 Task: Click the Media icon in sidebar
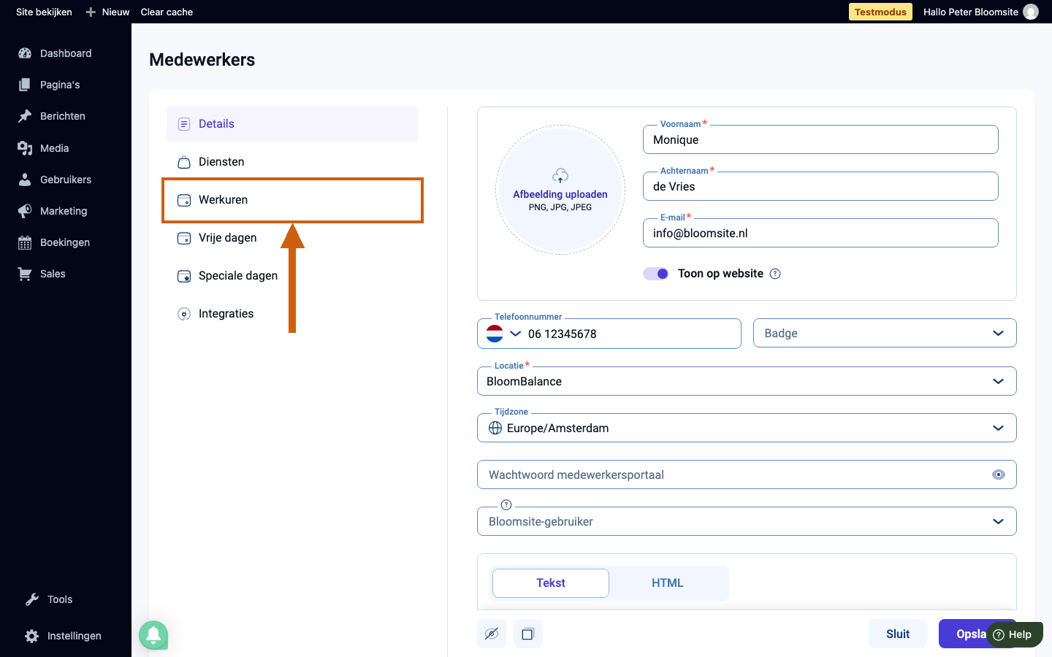click(x=25, y=148)
